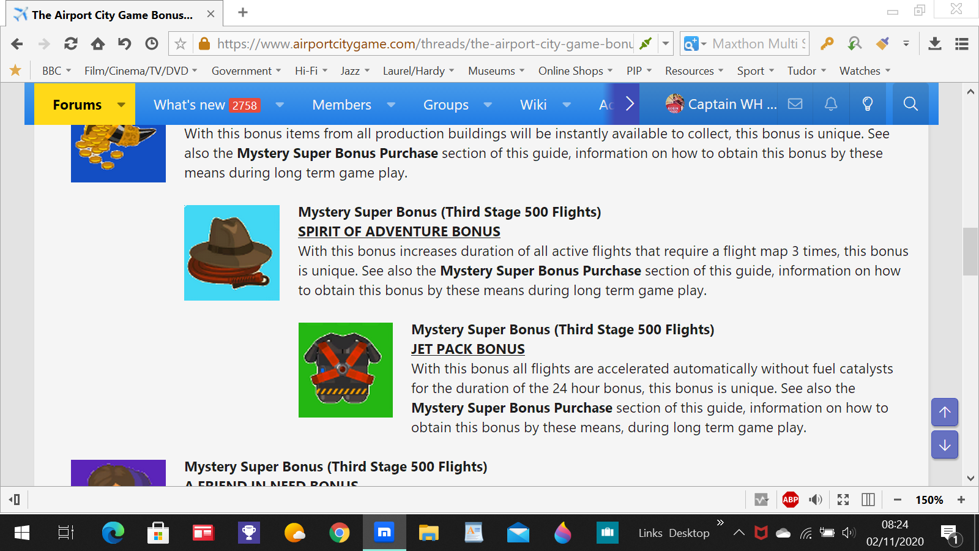This screenshot has width=979, height=551.
Task: Toggle the ABP ad blocker icon
Action: (x=790, y=500)
